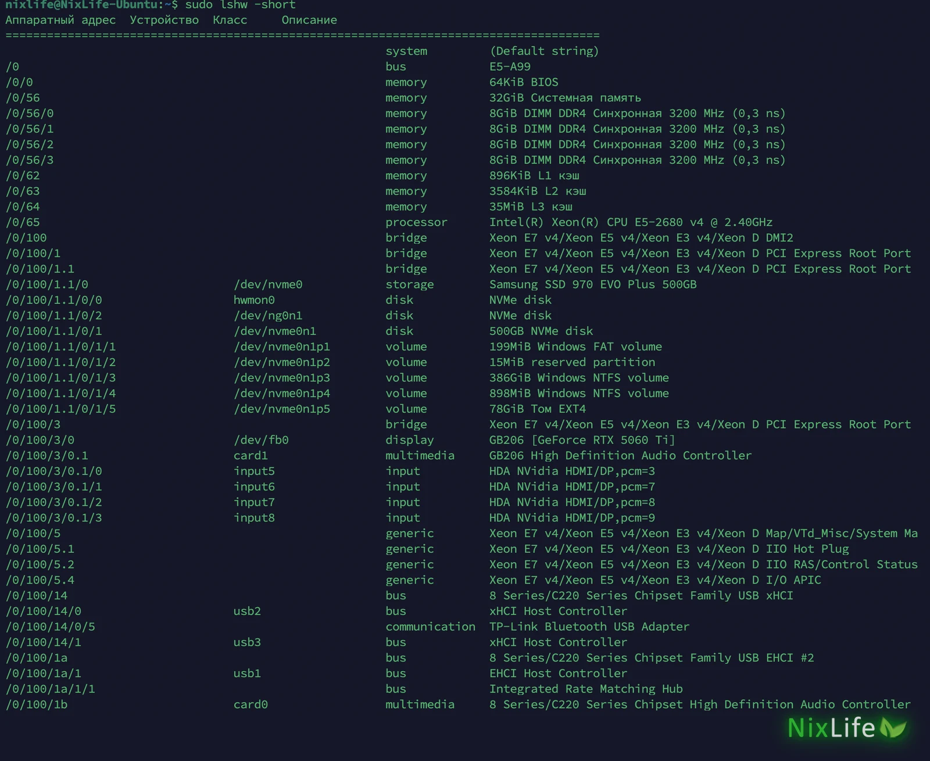Select 'Samsung SSD 970 EVO Plus 500GB'

(x=593, y=284)
